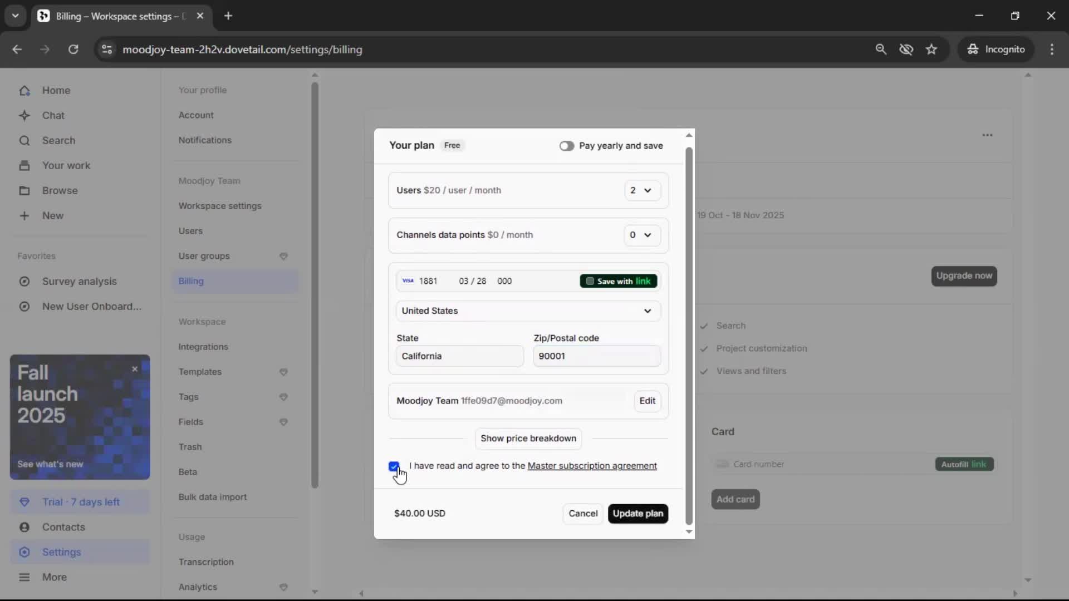
Task: Click the Search magnifier sidebar icon
Action: coord(24,141)
